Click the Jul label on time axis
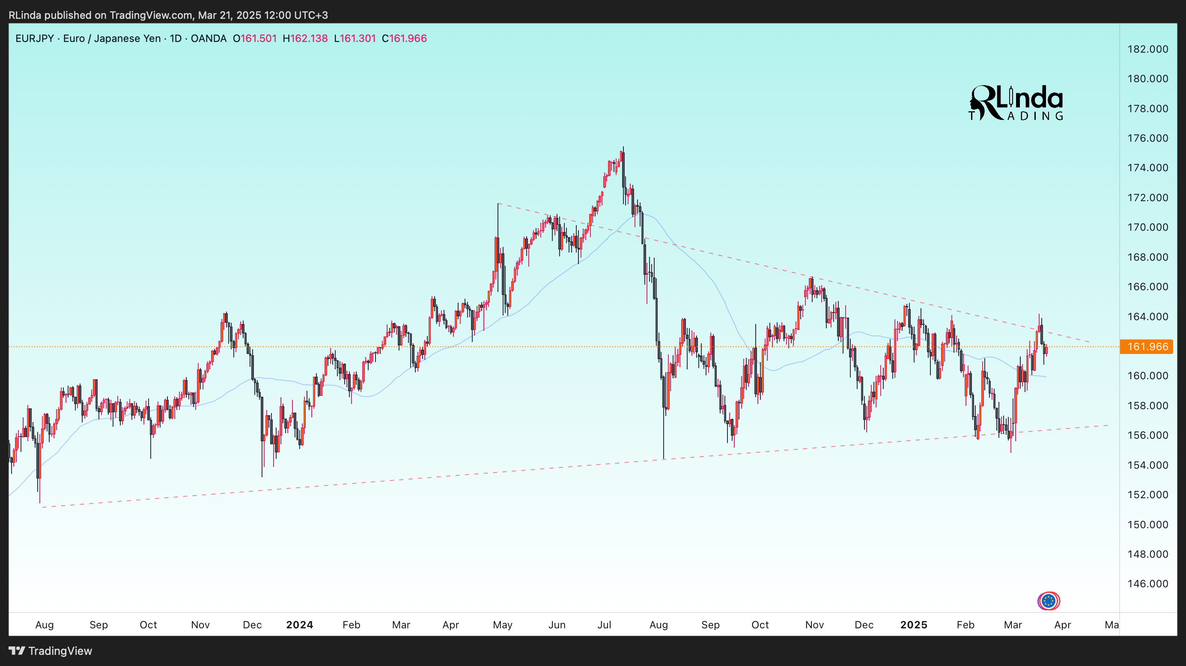 click(x=604, y=624)
